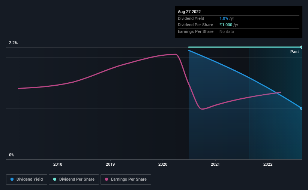Click the Dividend Per Share endpoint marker

(301, 47)
